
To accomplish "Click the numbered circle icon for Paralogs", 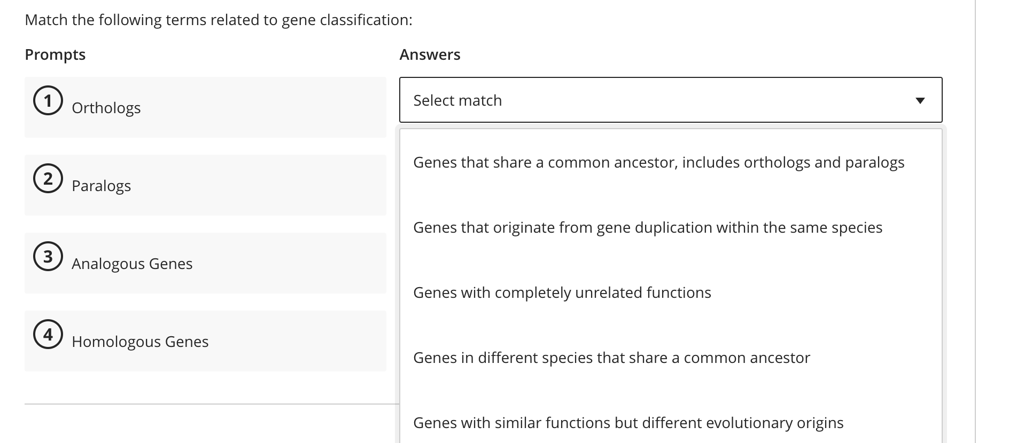I will pyautogui.click(x=48, y=178).
